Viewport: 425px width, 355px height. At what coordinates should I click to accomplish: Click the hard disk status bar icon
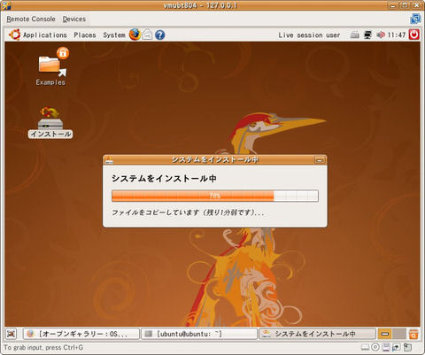point(366,347)
